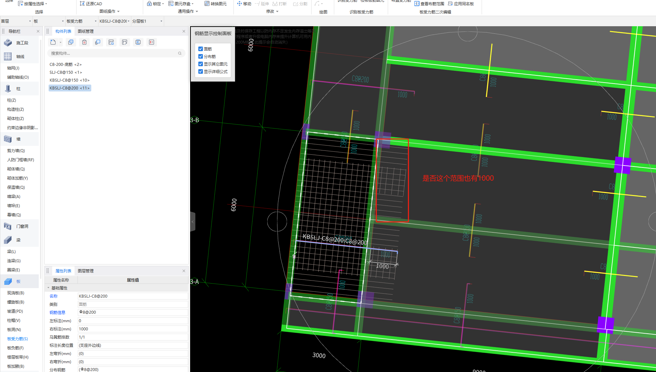Open 施工段 category in navigation bar

pyautogui.click(x=20, y=43)
